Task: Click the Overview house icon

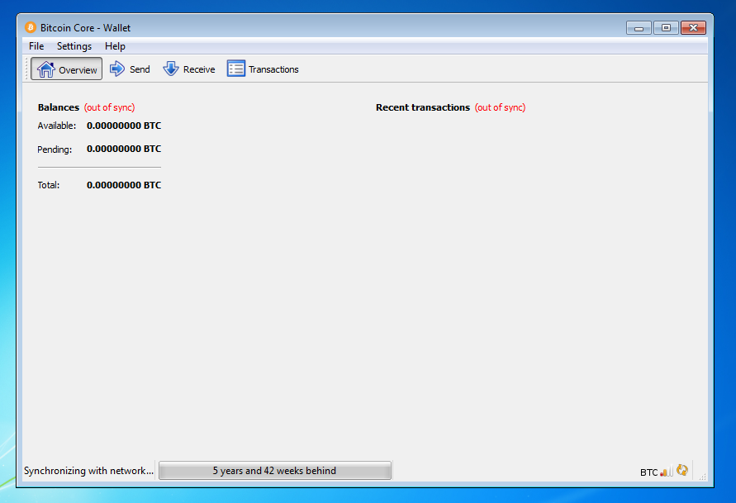Action: pyautogui.click(x=45, y=69)
